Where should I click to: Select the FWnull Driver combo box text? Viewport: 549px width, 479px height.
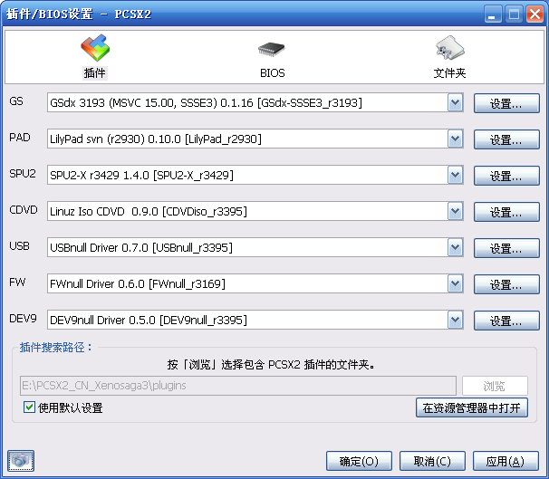(x=138, y=283)
